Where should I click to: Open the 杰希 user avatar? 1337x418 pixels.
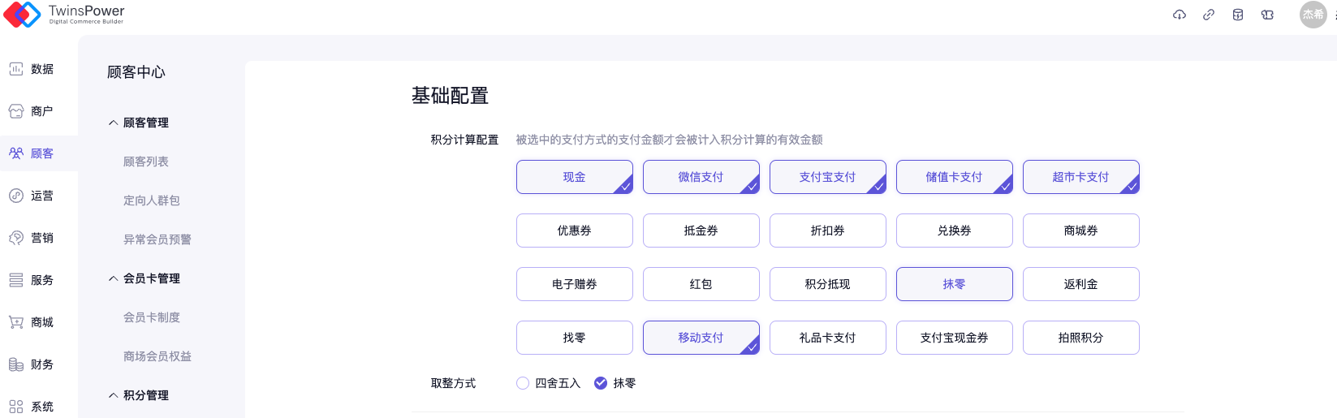click(1313, 15)
